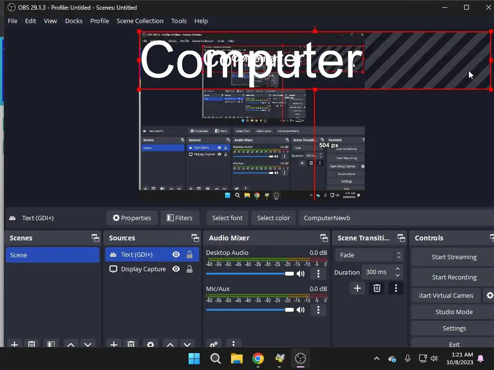Enable Studio Mode
The width and height of the screenshot is (494, 370).
click(x=454, y=312)
